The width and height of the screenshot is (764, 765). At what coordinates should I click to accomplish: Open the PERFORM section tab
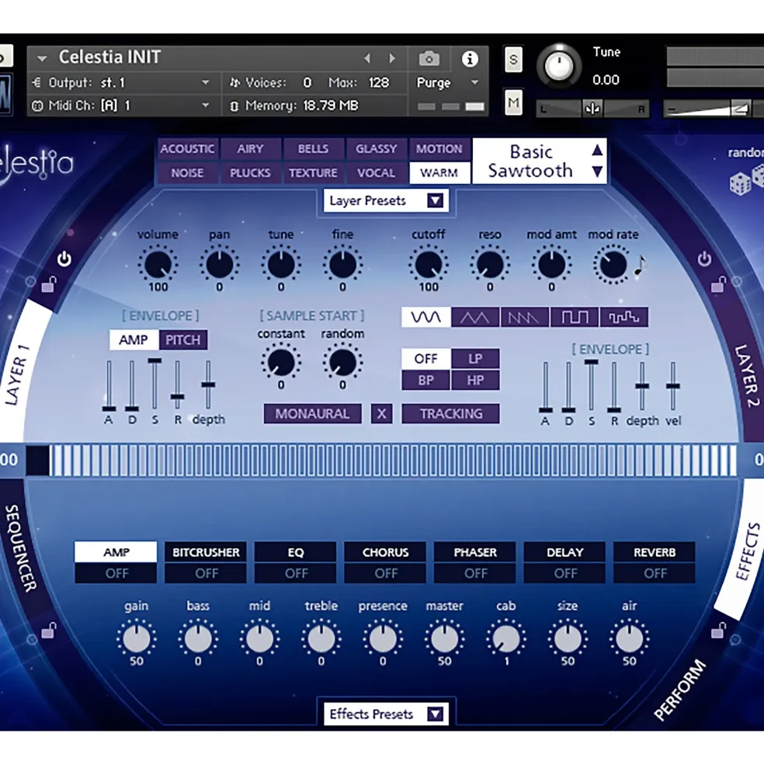click(x=679, y=690)
